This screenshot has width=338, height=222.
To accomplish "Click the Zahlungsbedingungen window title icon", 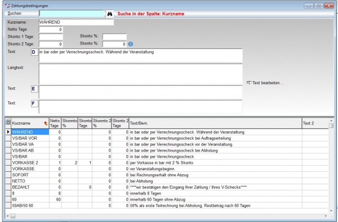I will 7,6.
